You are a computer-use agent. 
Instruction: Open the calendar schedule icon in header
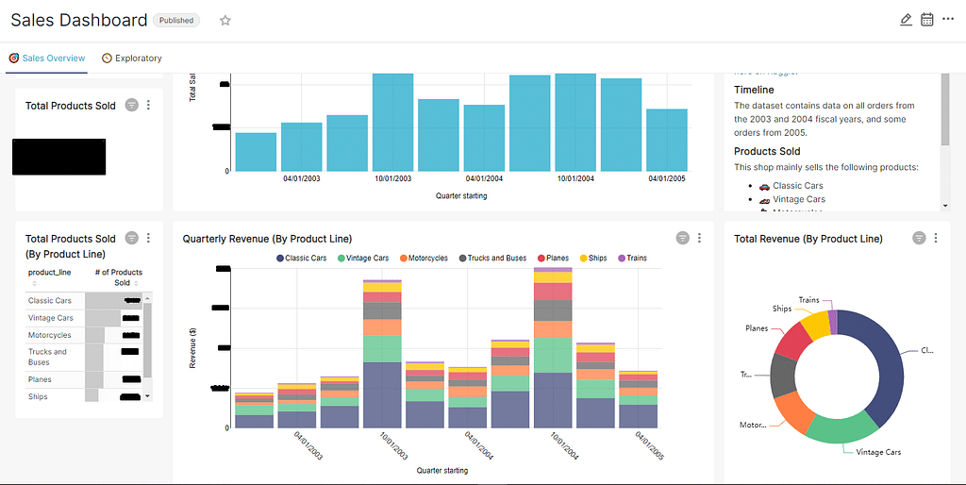[927, 20]
